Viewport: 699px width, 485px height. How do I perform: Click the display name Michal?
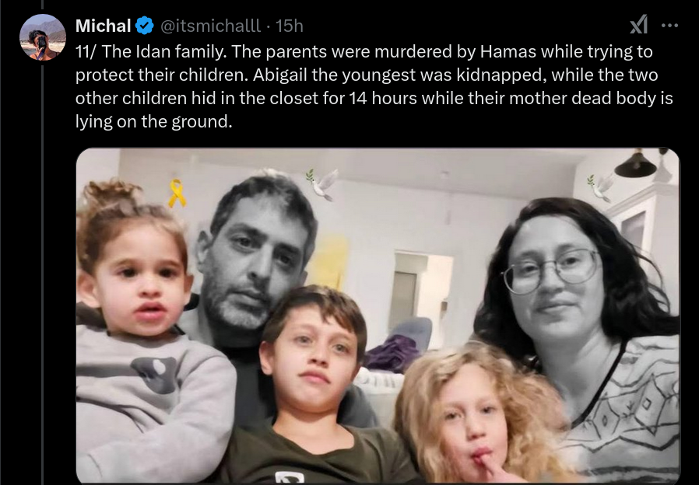pyautogui.click(x=103, y=26)
